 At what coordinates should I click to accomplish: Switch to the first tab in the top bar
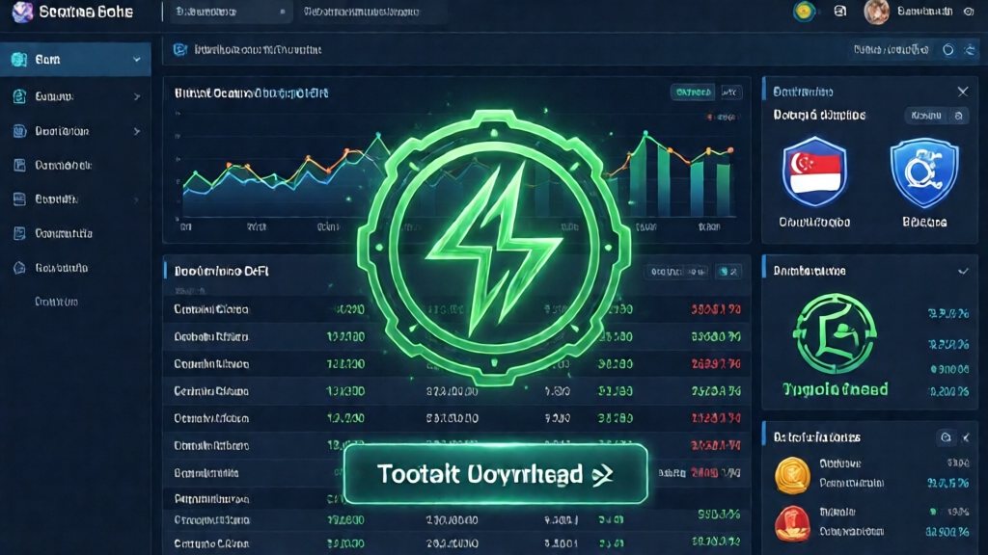(x=226, y=13)
